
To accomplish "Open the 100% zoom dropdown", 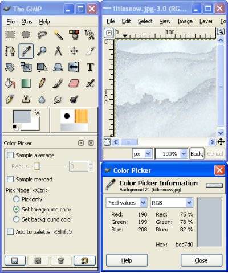I will click(x=172, y=153).
